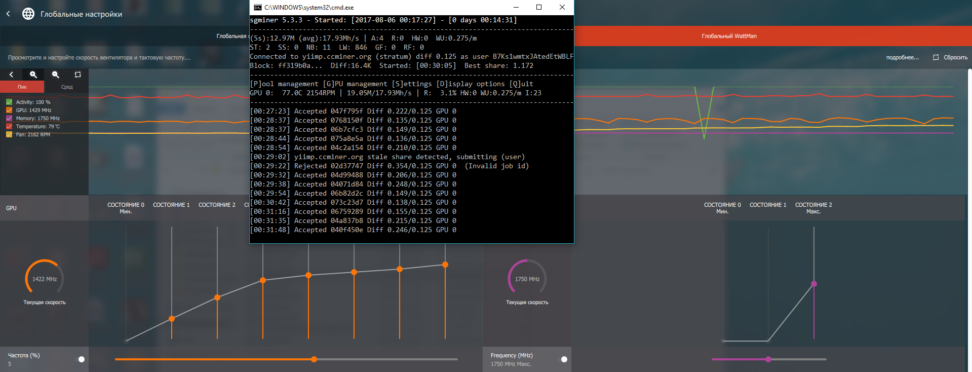This screenshot has width=972, height=372.
Task: Uncheck the GPU: 1429 MHz graph checkbox
Action: (x=9, y=110)
